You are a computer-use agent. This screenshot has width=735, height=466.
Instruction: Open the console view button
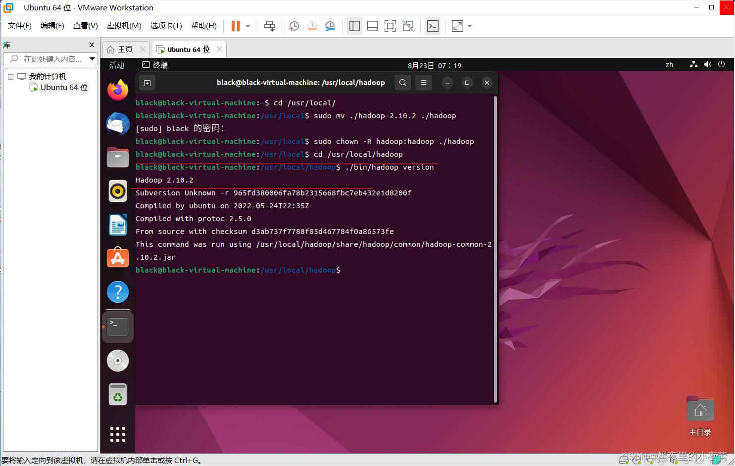[x=433, y=26]
